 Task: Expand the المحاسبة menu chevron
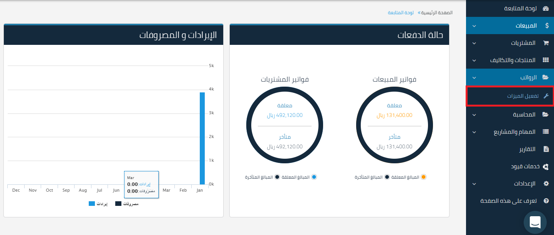click(474, 115)
